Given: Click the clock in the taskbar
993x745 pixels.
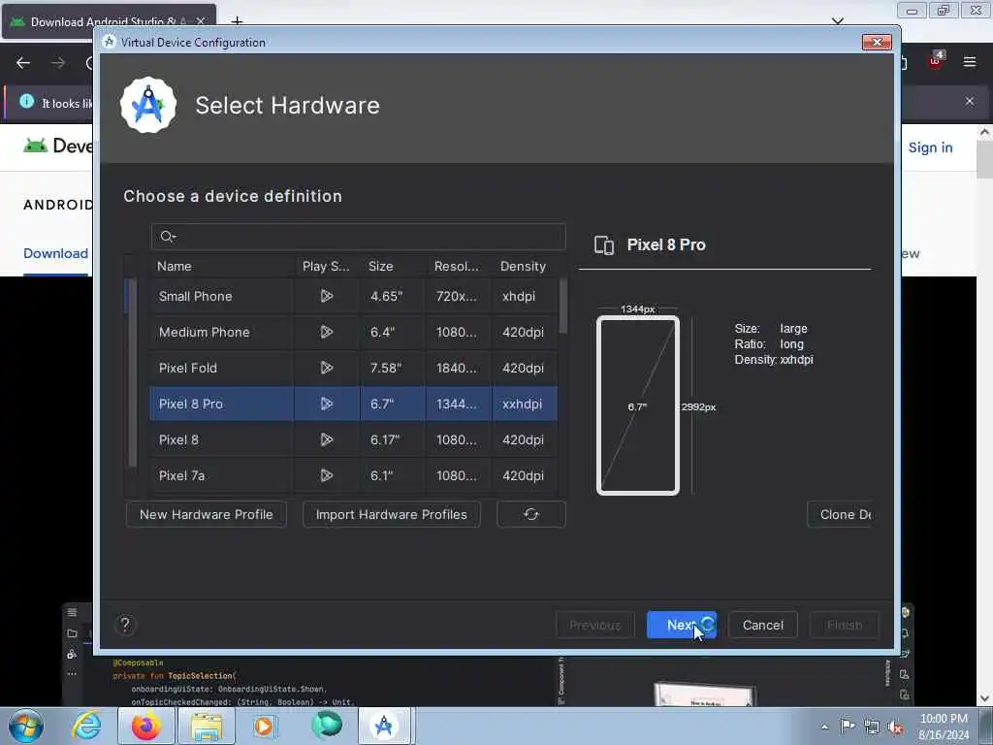Looking at the screenshot, I should (944, 727).
